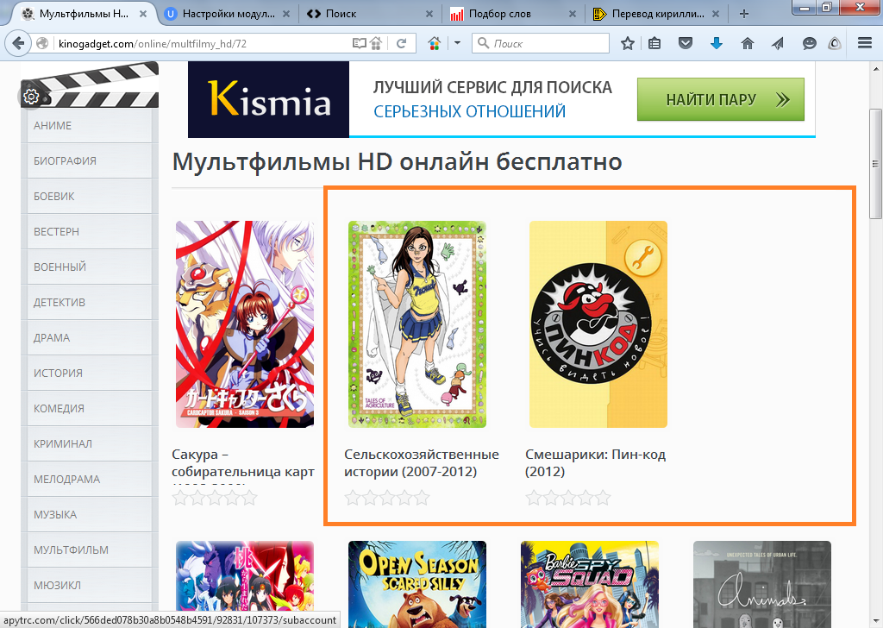This screenshot has height=628, width=883.
Task: Open the hamburger menu
Action: click(865, 43)
